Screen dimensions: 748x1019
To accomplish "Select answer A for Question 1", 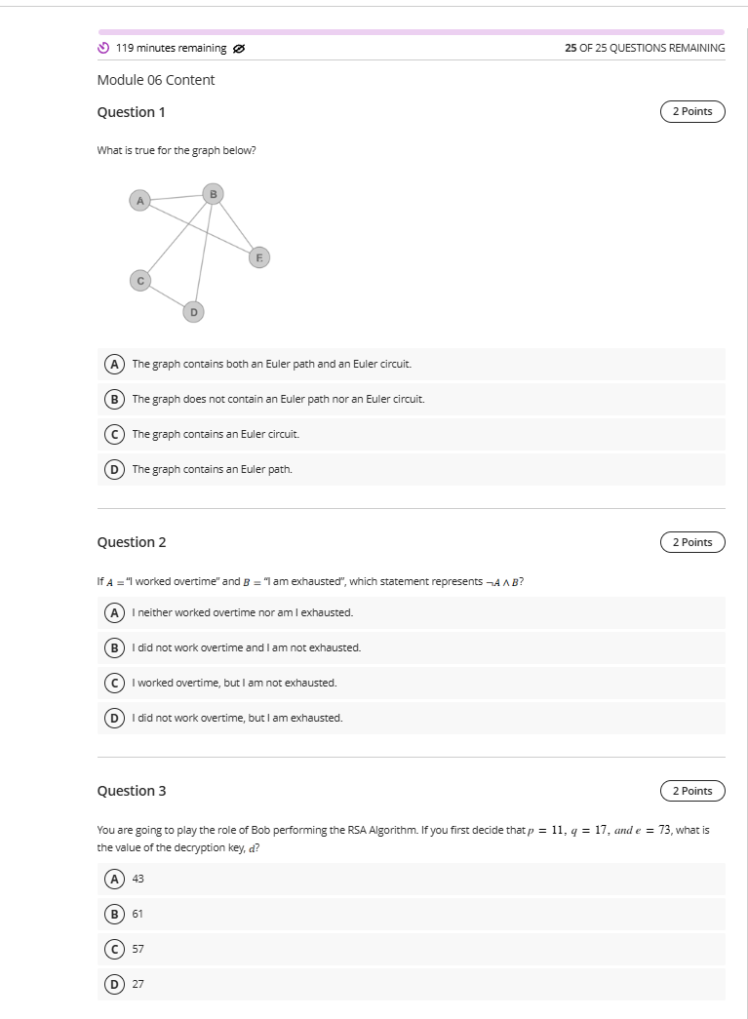I will (x=114, y=364).
